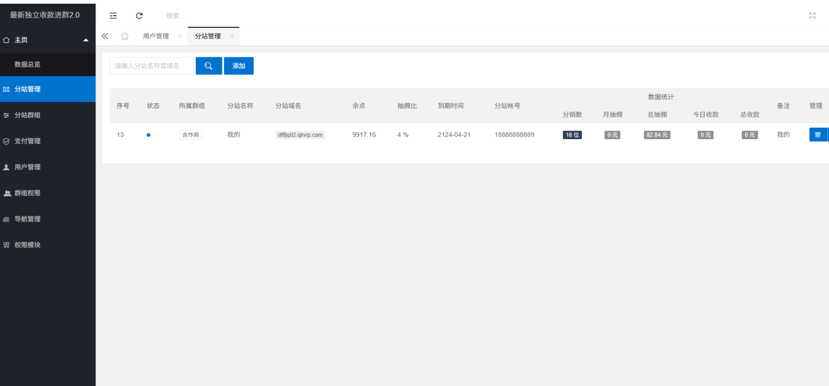Delete row 13 with trash icon
Viewport: 829px width, 386px height.
[x=817, y=135]
